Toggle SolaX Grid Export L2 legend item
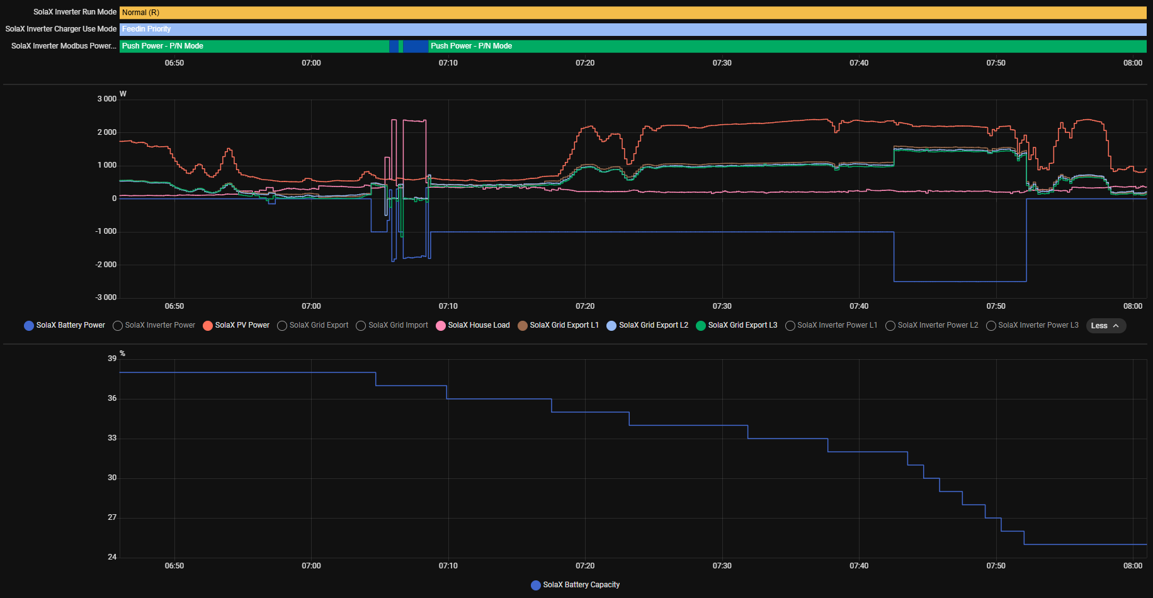The image size is (1153, 598). 647,325
